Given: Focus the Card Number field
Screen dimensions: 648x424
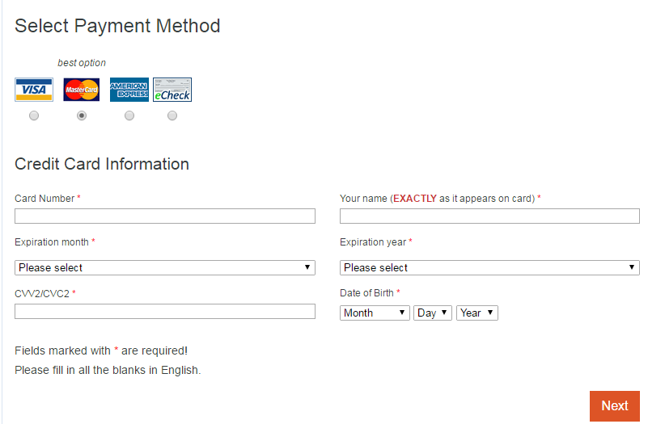Looking at the screenshot, I should tap(165, 216).
